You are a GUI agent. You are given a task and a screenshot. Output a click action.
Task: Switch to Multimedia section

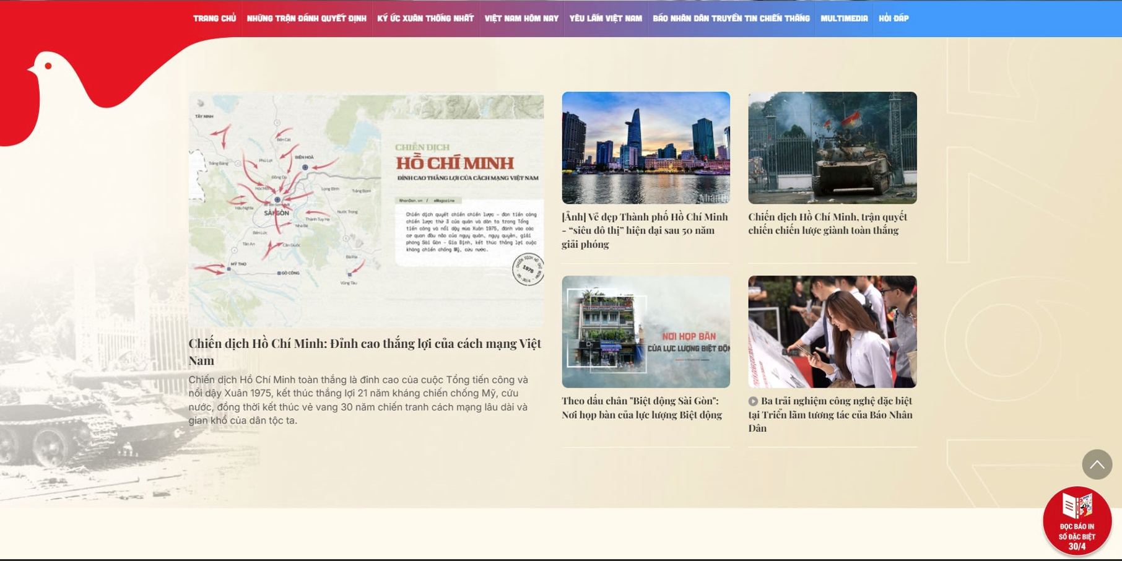pos(844,19)
